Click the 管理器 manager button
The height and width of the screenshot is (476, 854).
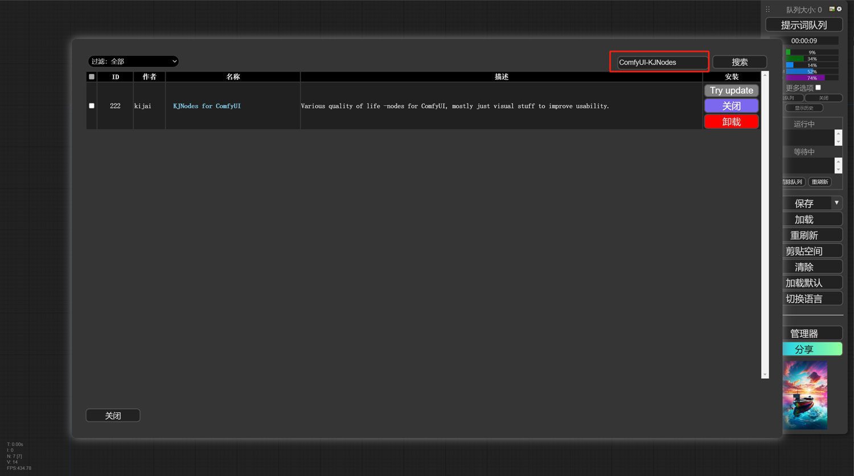coord(804,333)
